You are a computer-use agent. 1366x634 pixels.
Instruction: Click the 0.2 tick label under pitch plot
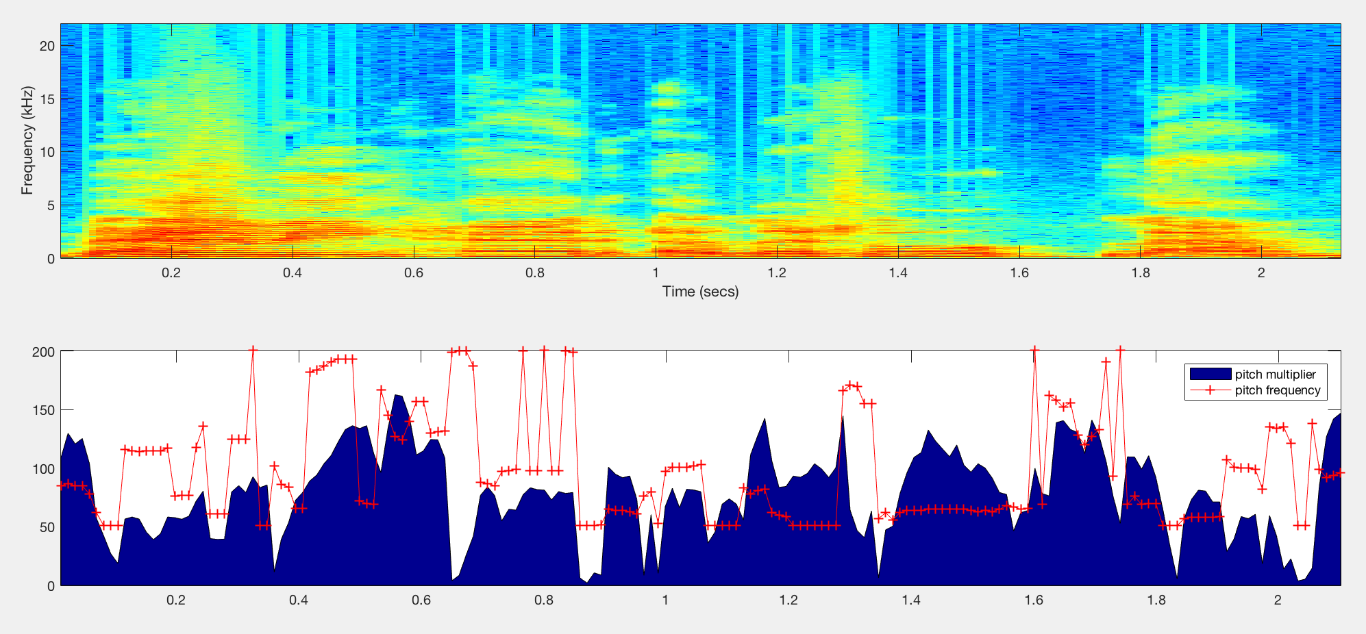(176, 600)
